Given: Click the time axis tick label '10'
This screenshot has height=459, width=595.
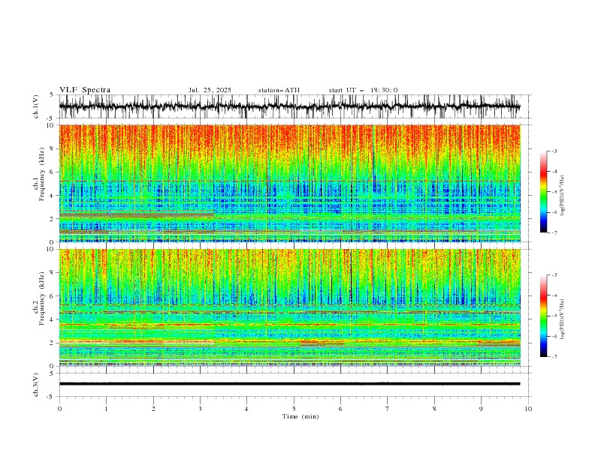Looking at the screenshot, I should (528, 409).
